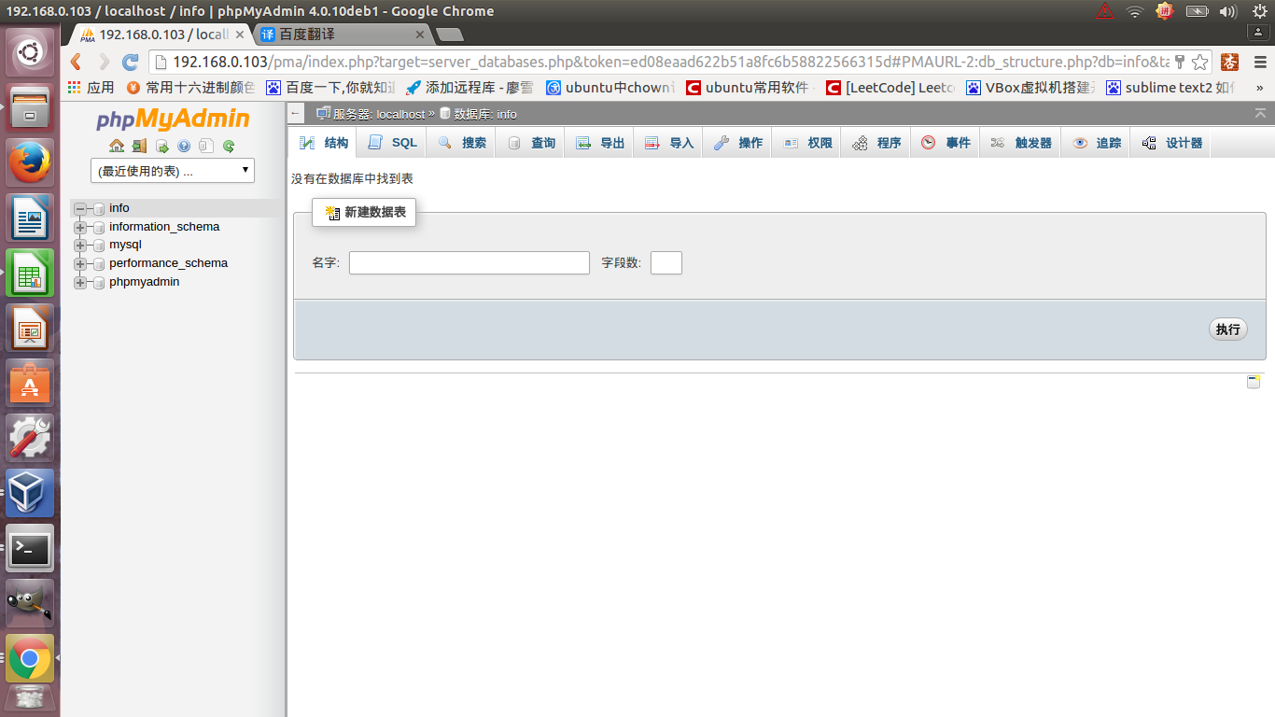This screenshot has height=717, width=1275.
Task: Reload navigation panel with green refresh icon
Action: point(229,146)
